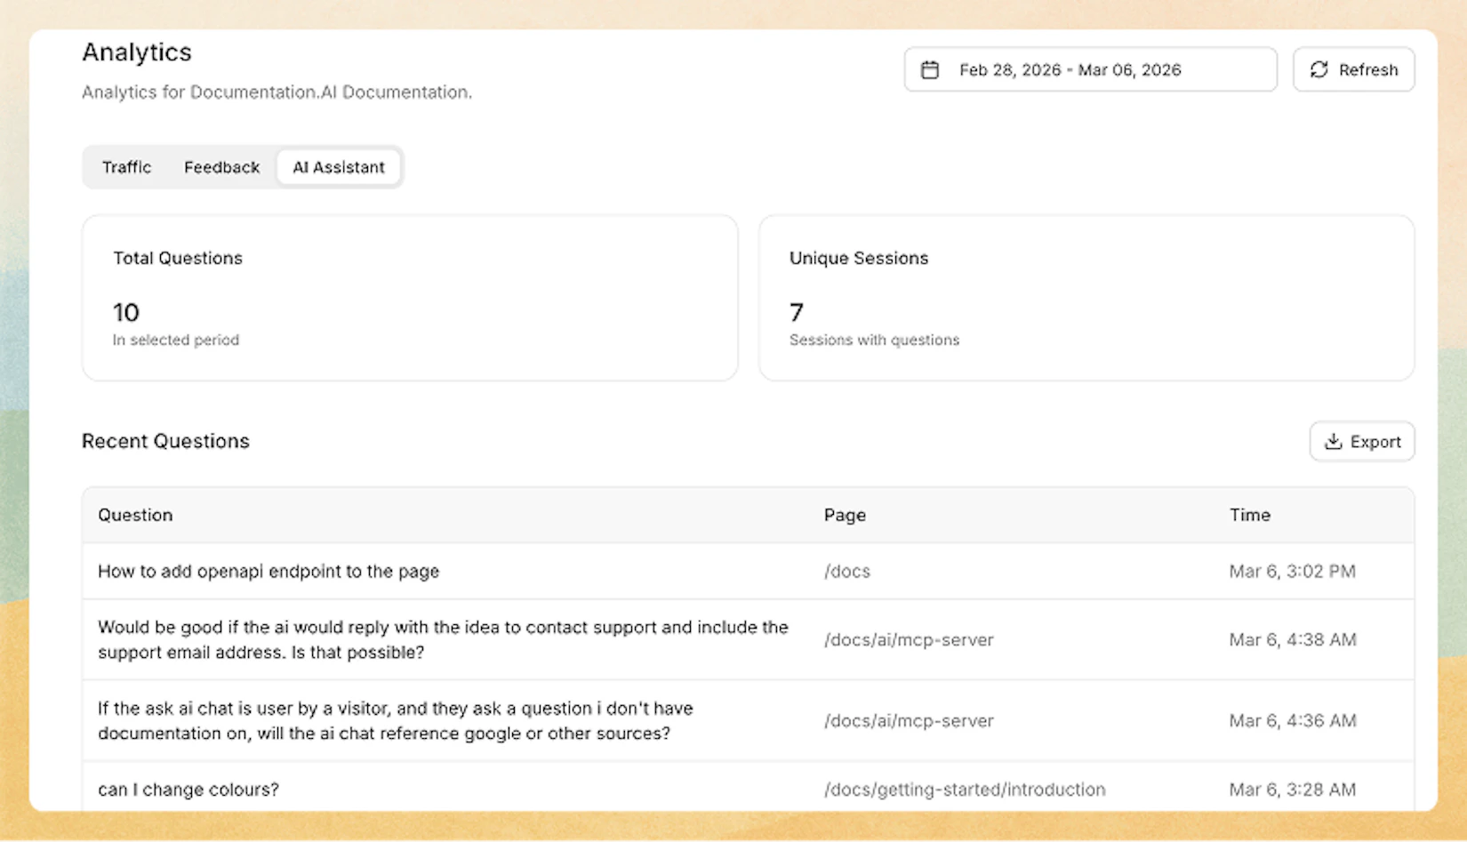This screenshot has height=842, width=1467.
Task: Click the refresh arrows icon
Action: [1319, 69]
